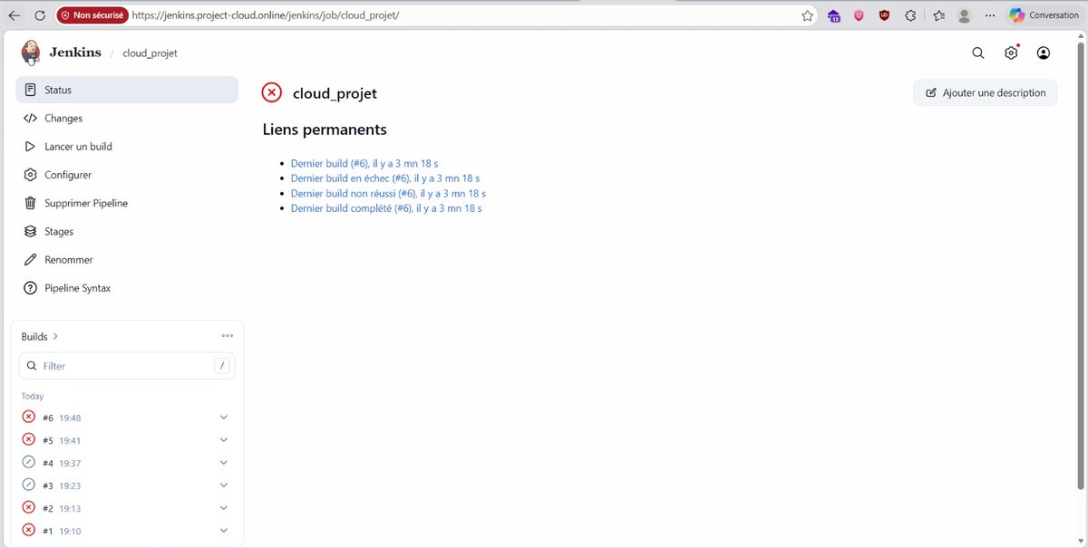Click the cloud_projet breadcrumb
This screenshot has height=548, width=1088.
[x=150, y=53]
